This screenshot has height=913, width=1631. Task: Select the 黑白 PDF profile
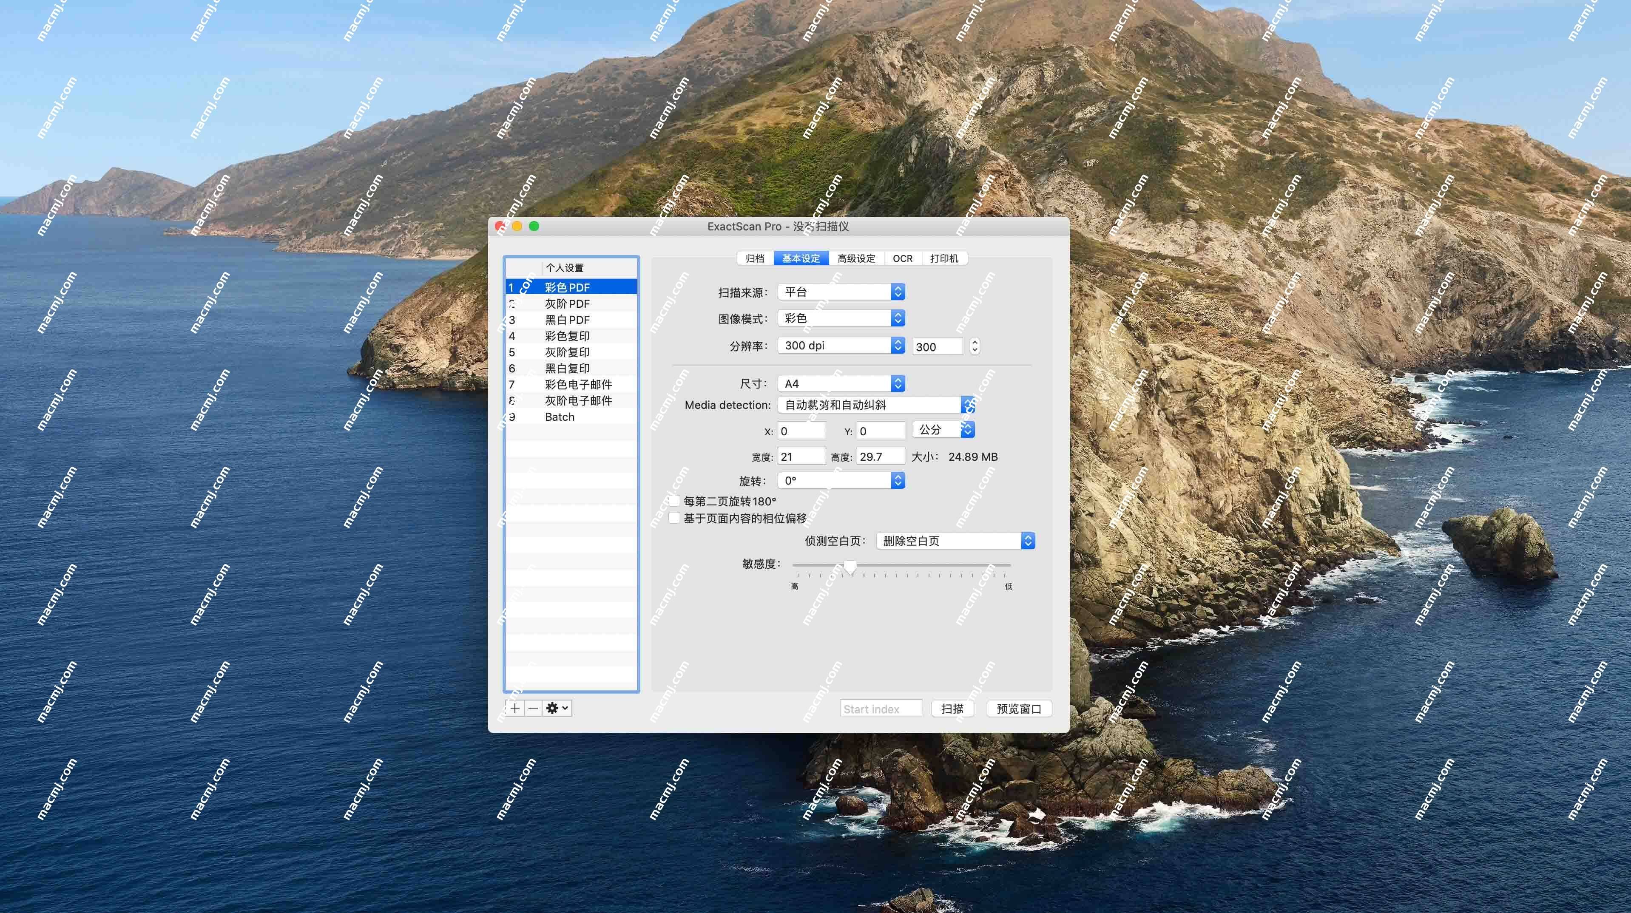(x=571, y=320)
